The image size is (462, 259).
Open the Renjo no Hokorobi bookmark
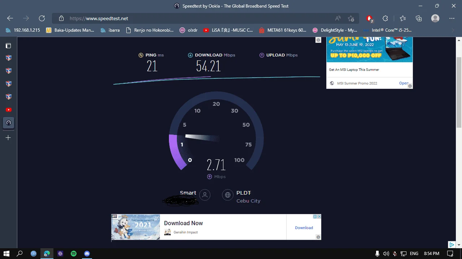tap(149, 30)
